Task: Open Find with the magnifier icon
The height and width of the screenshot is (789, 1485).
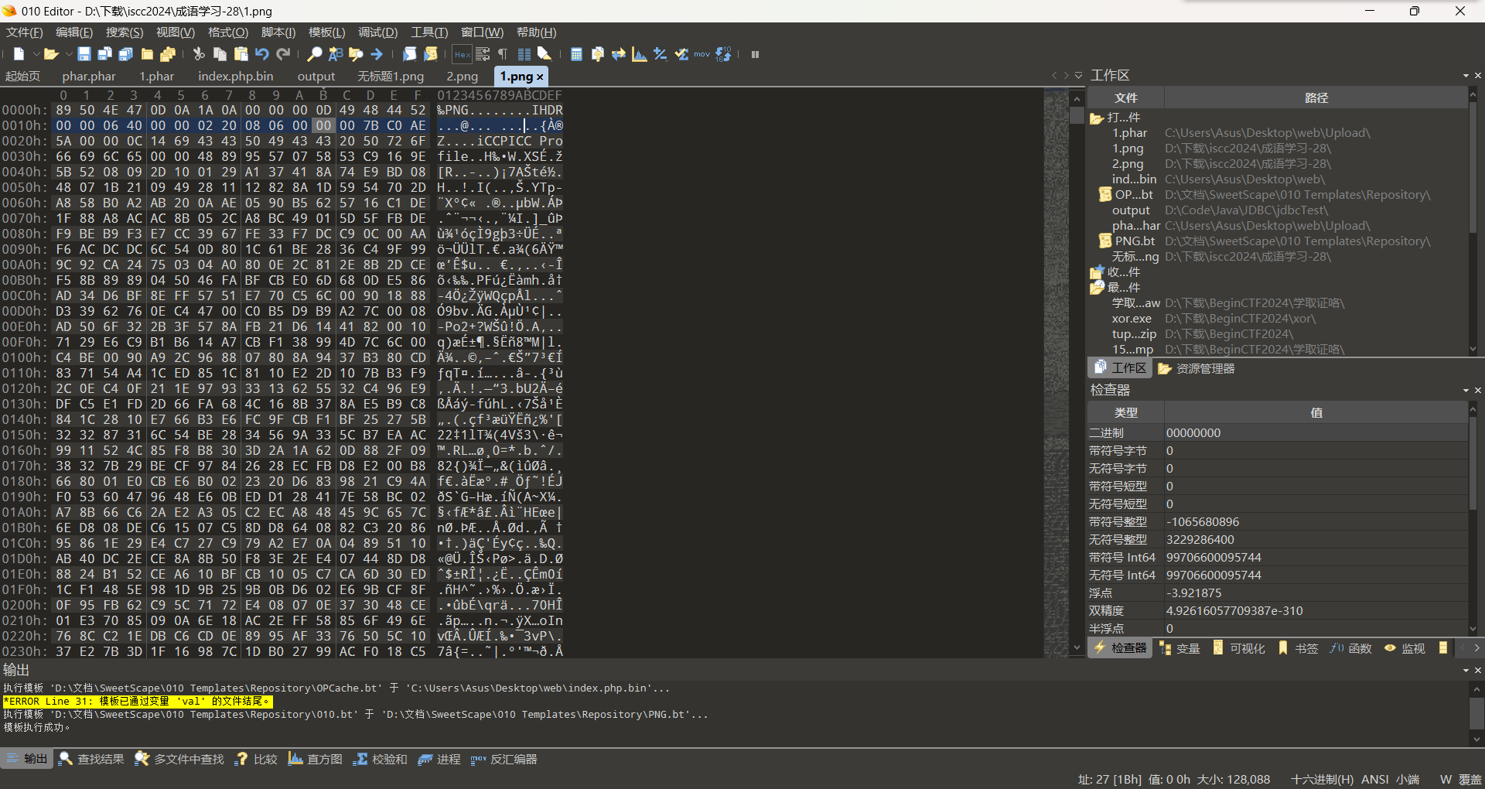Action: [x=314, y=54]
